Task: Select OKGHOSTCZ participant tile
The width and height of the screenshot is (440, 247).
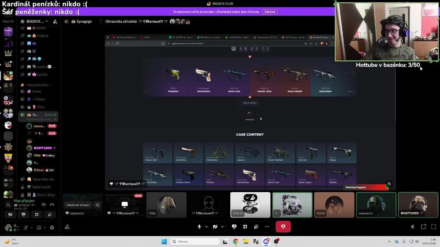Action: (x=376, y=205)
